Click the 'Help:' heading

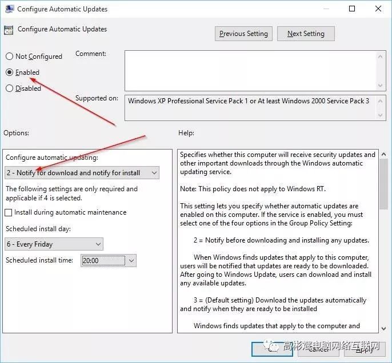[x=186, y=133]
